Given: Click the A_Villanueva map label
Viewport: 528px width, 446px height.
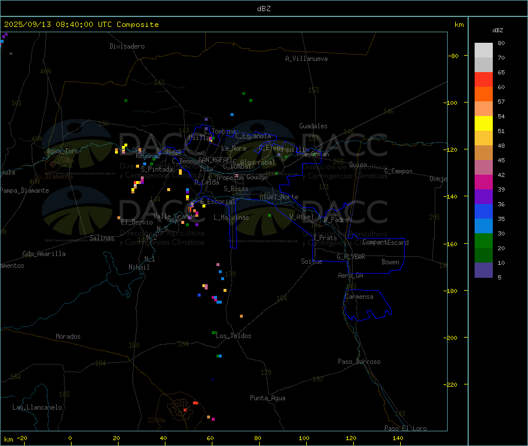Looking at the screenshot, I should [306, 59].
